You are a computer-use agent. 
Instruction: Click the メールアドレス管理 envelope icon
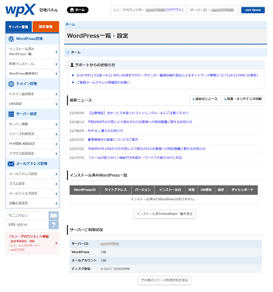click(11, 164)
